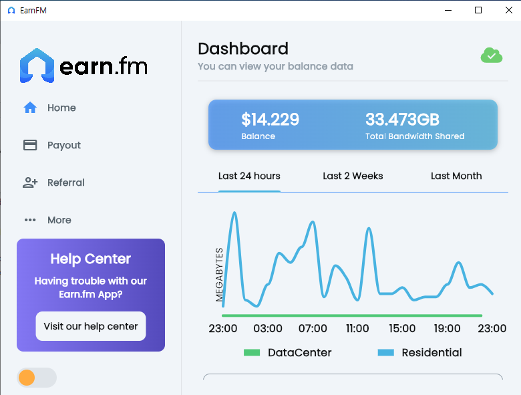This screenshot has height=395, width=521.
Task: Click the 03:00 axis label
Action: tap(268, 329)
